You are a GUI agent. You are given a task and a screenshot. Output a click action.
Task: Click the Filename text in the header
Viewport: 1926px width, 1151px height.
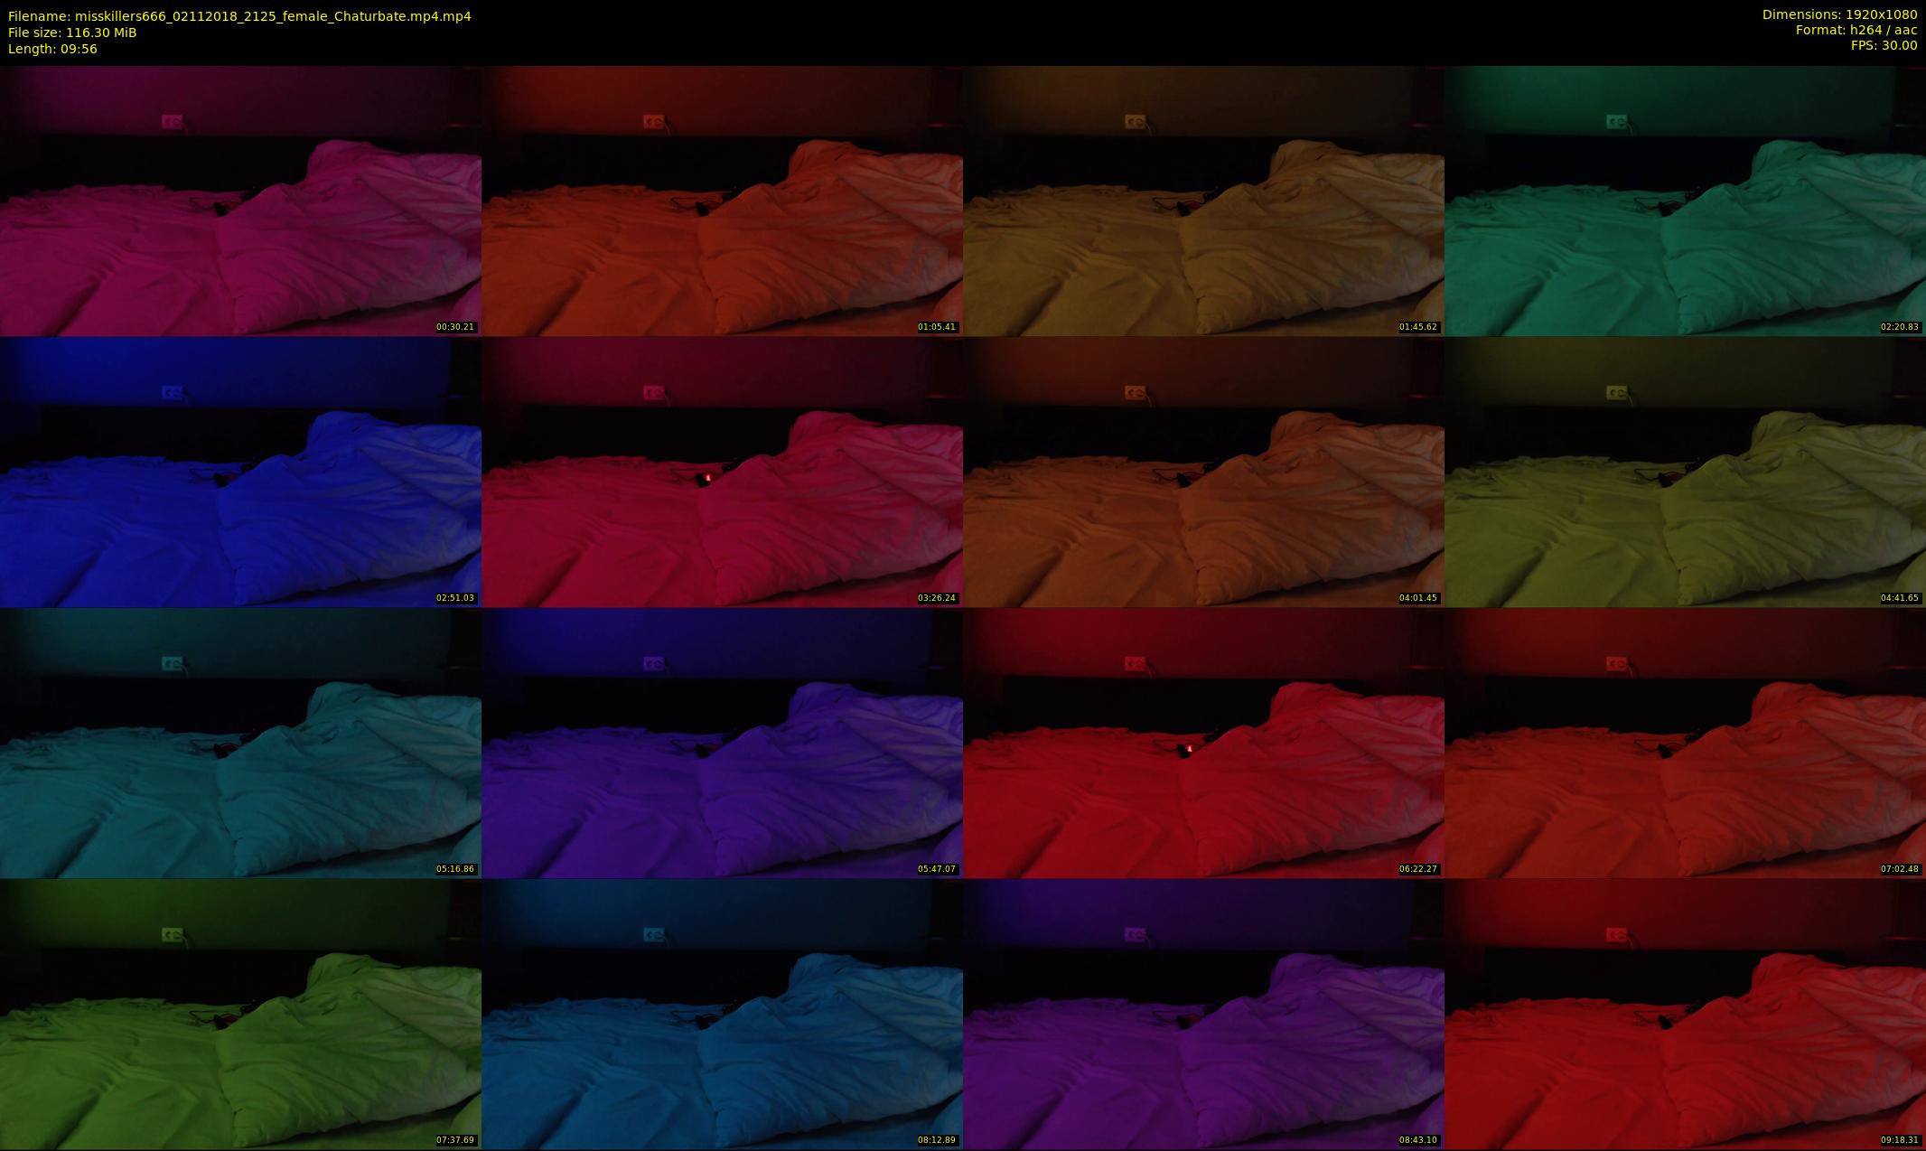pos(239,16)
